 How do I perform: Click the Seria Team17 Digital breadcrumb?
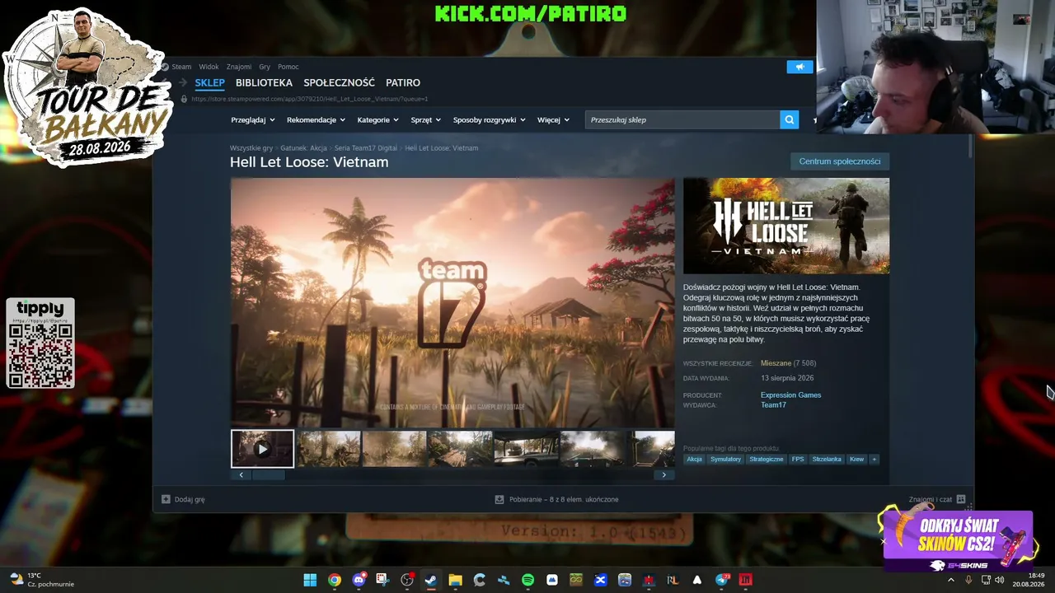pos(366,148)
